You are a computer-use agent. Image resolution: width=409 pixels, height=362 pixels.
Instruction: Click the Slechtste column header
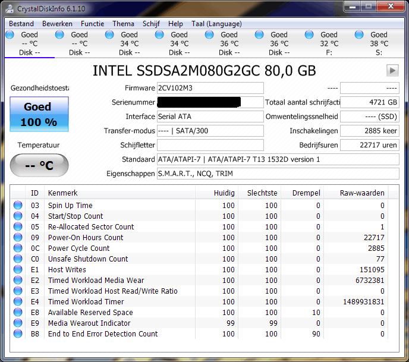(x=260, y=193)
